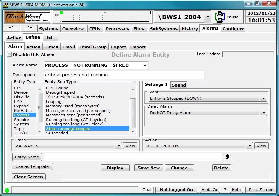Click the first line-graph navigation tab icon
Image resolution: width=279 pixels, height=196 pixels.
coord(12,28)
